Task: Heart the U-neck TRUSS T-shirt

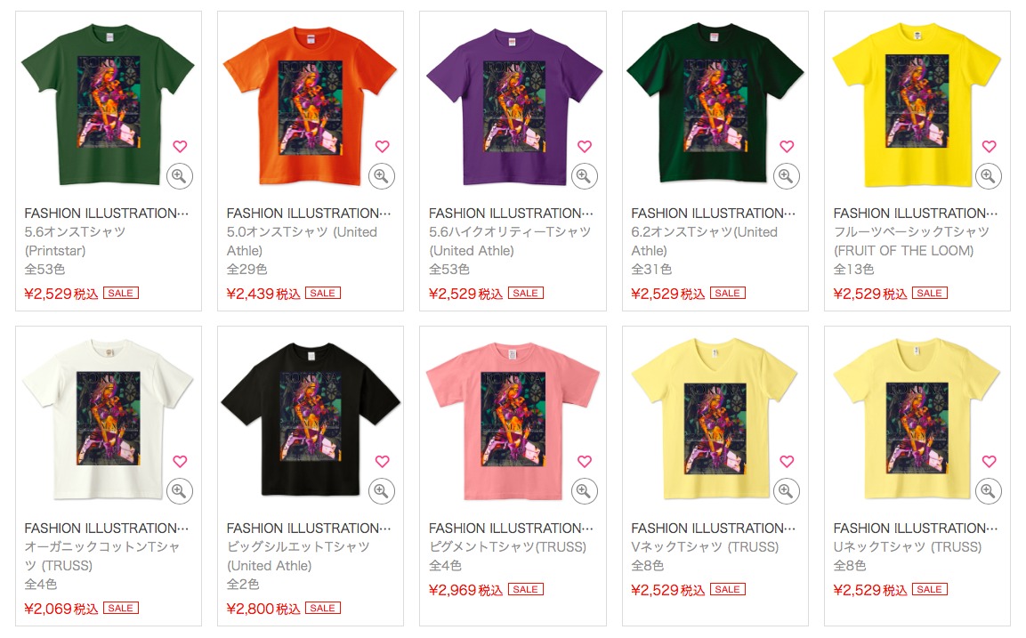Action: pyautogui.click(x=989, y=461)
